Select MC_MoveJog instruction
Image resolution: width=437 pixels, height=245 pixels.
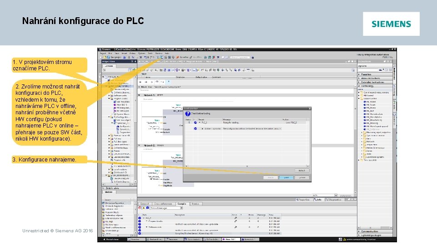(x=371, y=123)
